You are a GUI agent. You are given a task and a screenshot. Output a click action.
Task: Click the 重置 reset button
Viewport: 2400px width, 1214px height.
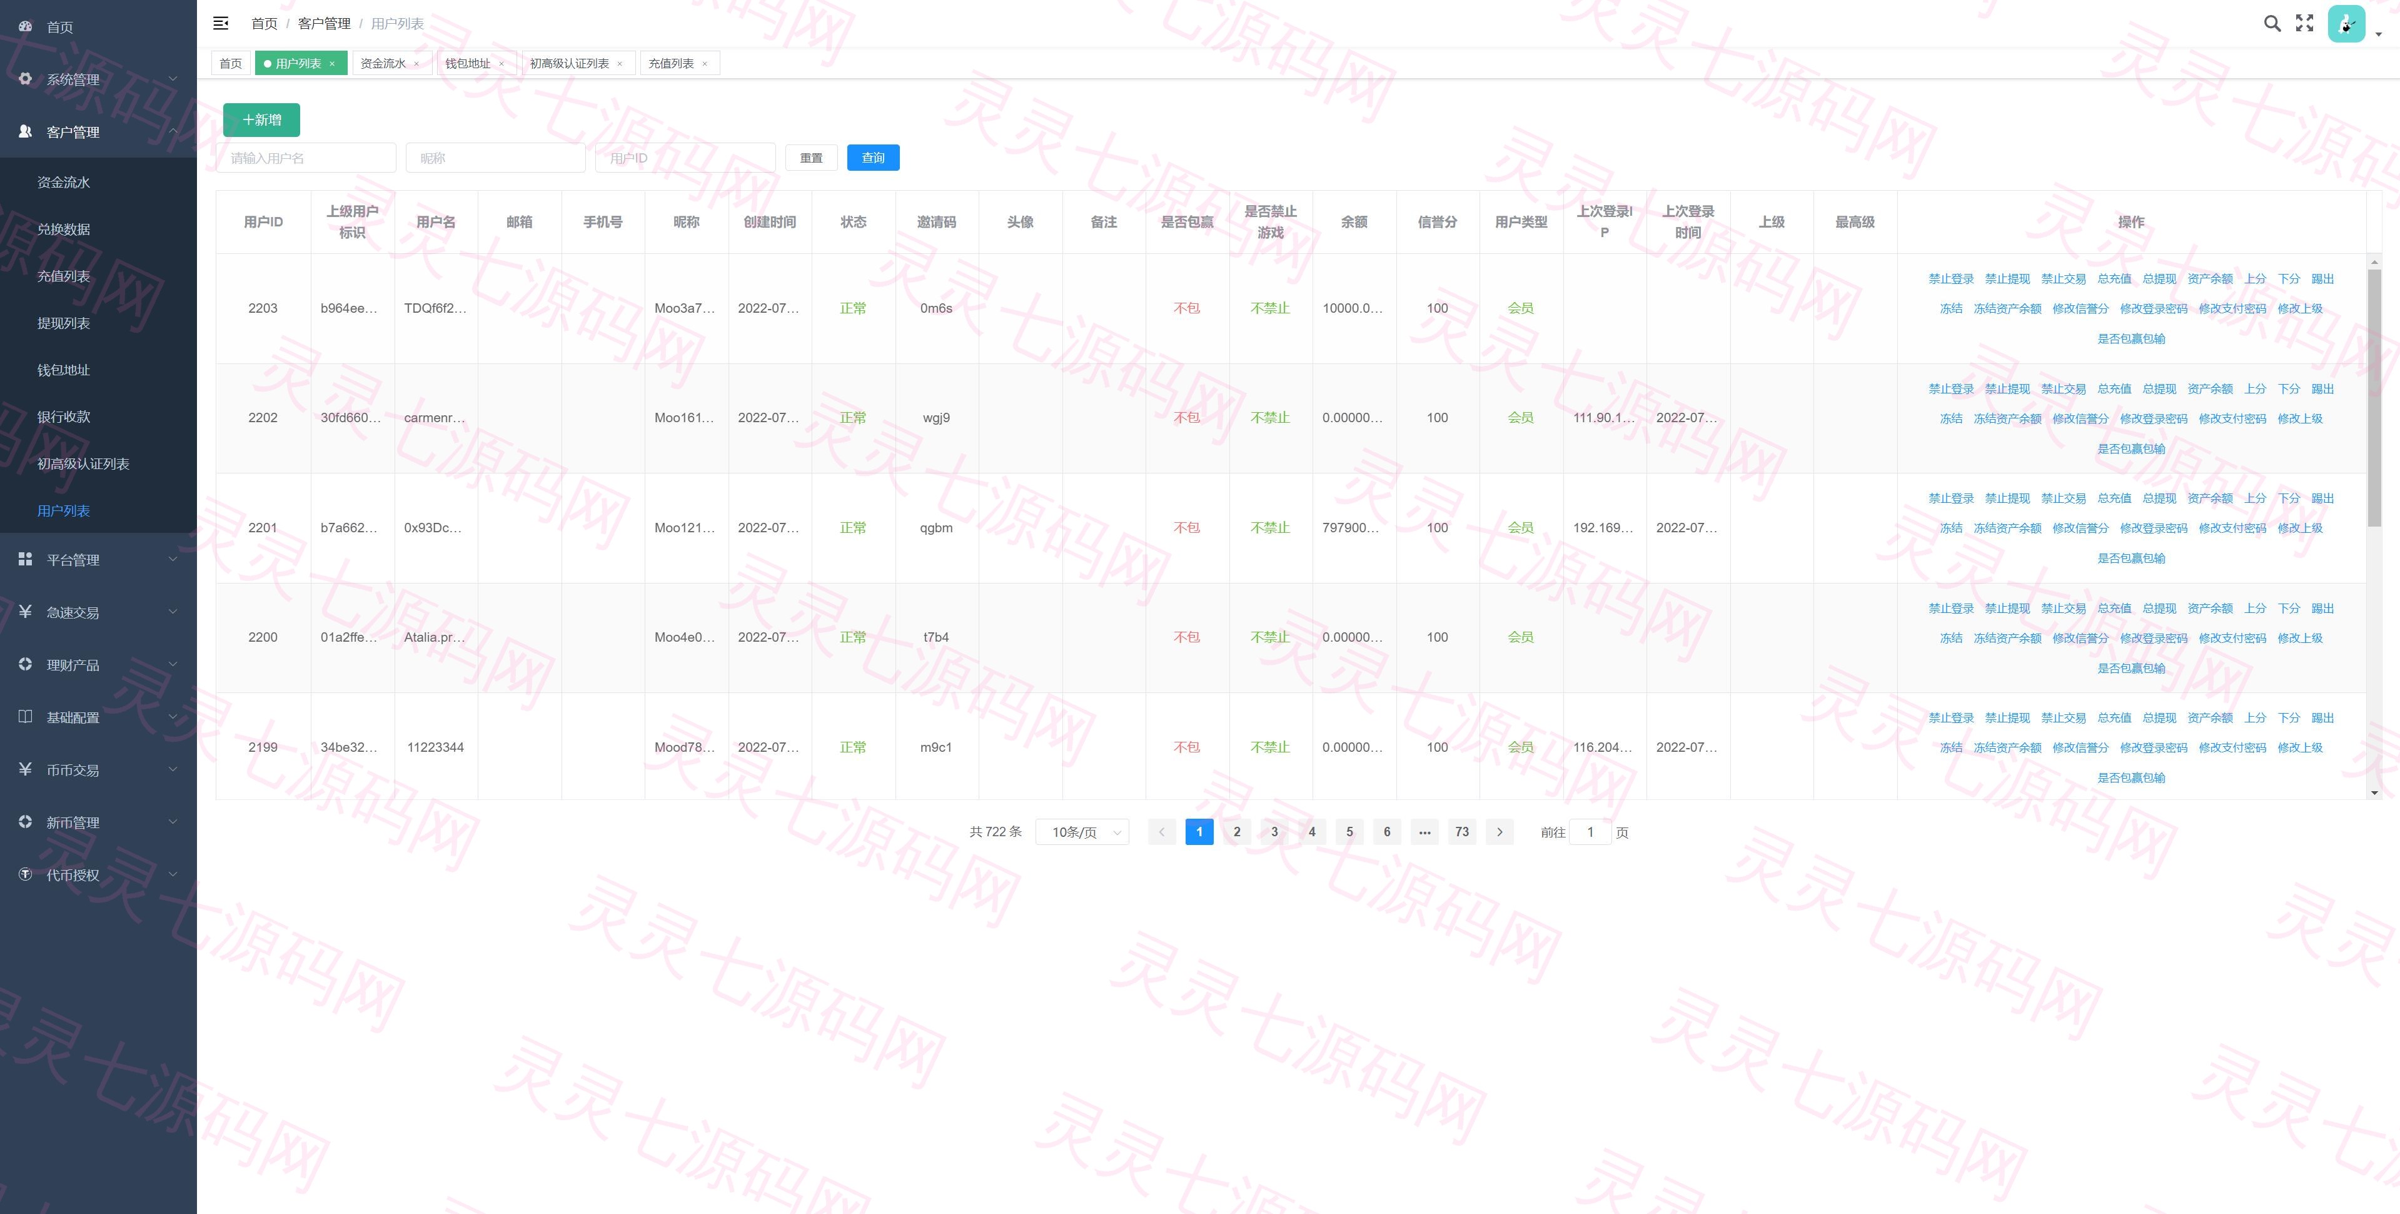tap(812, 158)
